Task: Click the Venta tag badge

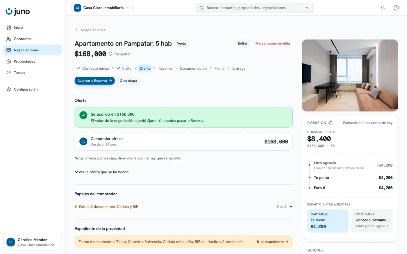Action: 181,44
